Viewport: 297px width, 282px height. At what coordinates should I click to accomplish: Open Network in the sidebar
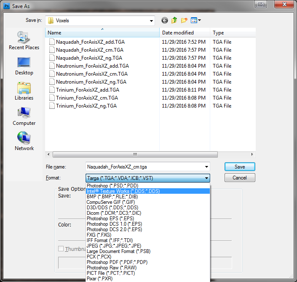(x=24, y=141)
